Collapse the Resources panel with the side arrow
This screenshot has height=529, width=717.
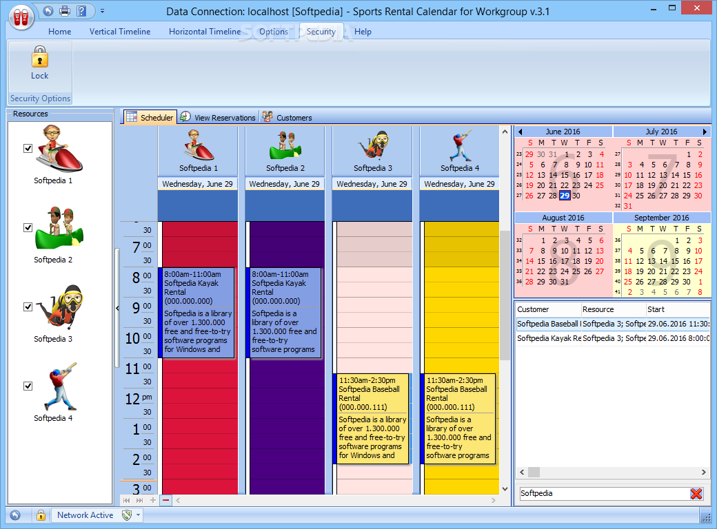pyautogui.click(x=117, y=309)
